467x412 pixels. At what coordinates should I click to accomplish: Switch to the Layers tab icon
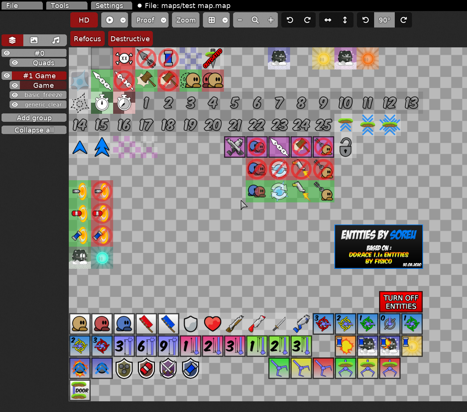[12, 40]
